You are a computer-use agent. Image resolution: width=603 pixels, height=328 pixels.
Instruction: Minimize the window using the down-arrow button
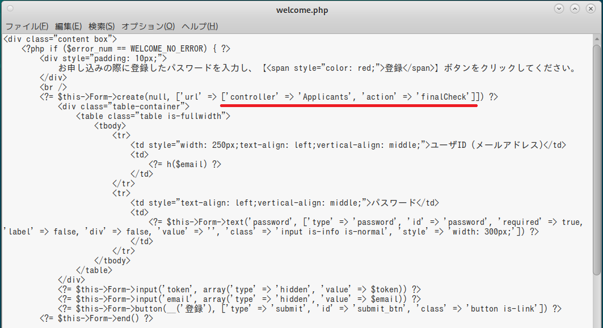point(559,8)
